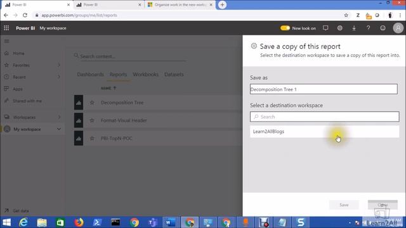
Task: Expand the Favorites flyout chevron
Action: click(59, 65)
